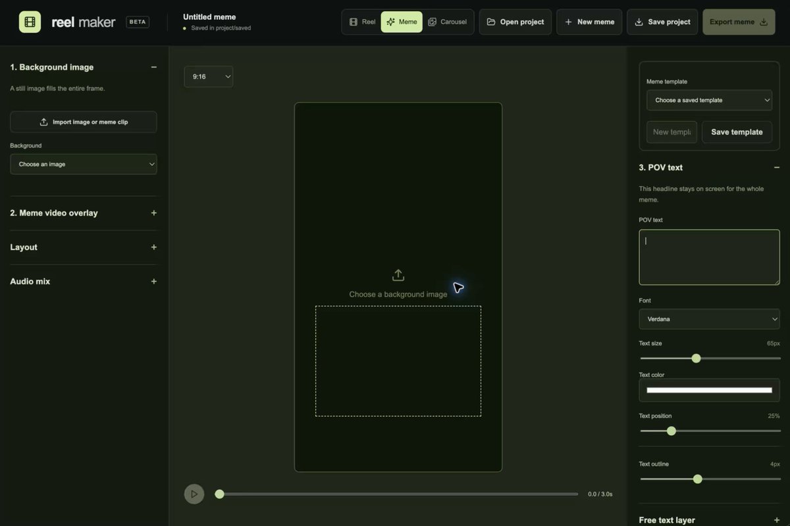Open an existing project
The width and height of the screenshot is (790, 526).
pos(515,22)
